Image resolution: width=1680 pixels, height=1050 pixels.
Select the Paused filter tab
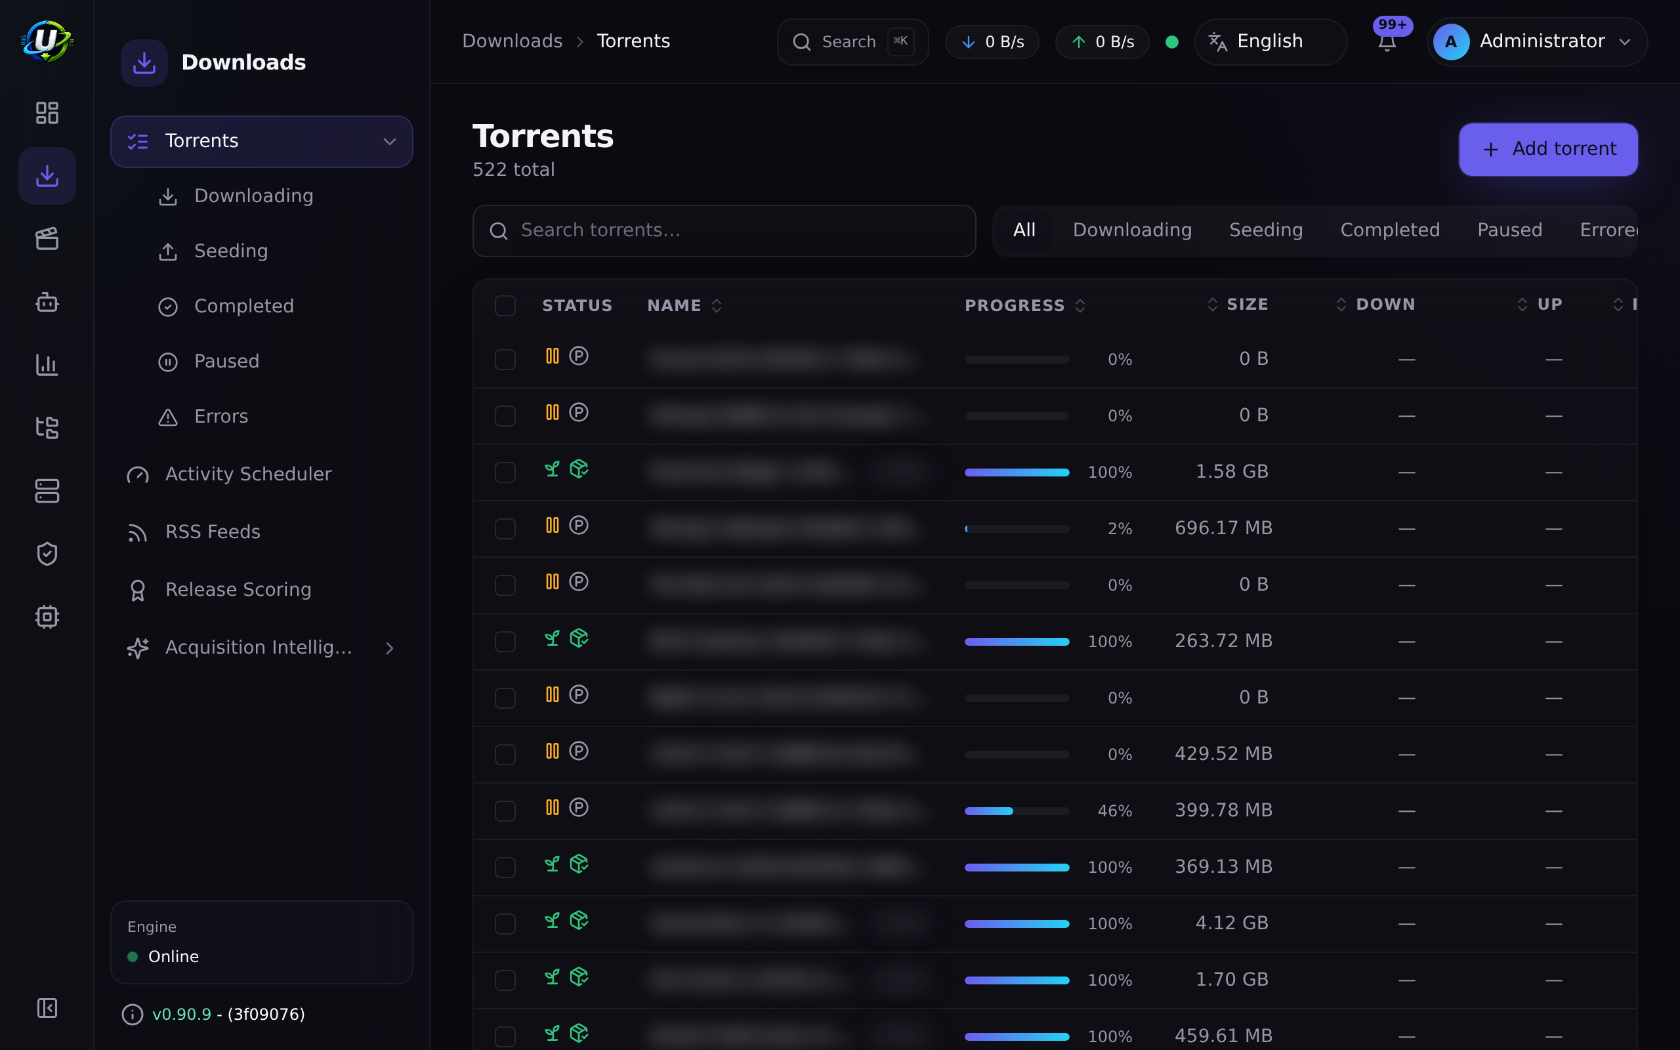(1509, 230)
